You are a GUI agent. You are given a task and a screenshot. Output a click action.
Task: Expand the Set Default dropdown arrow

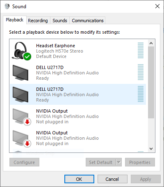tap(119, 162)
